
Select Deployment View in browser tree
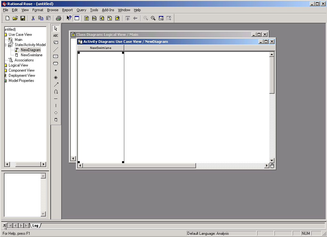pyautogui.click(x=22, y=75)
